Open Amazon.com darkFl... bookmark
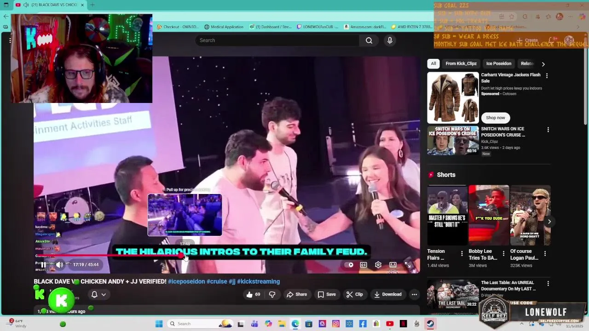Image resolution: width=589 pixels, height=331 pixels. [x=365, y=27]
